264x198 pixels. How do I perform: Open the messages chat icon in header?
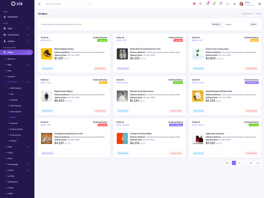[221, 4]
